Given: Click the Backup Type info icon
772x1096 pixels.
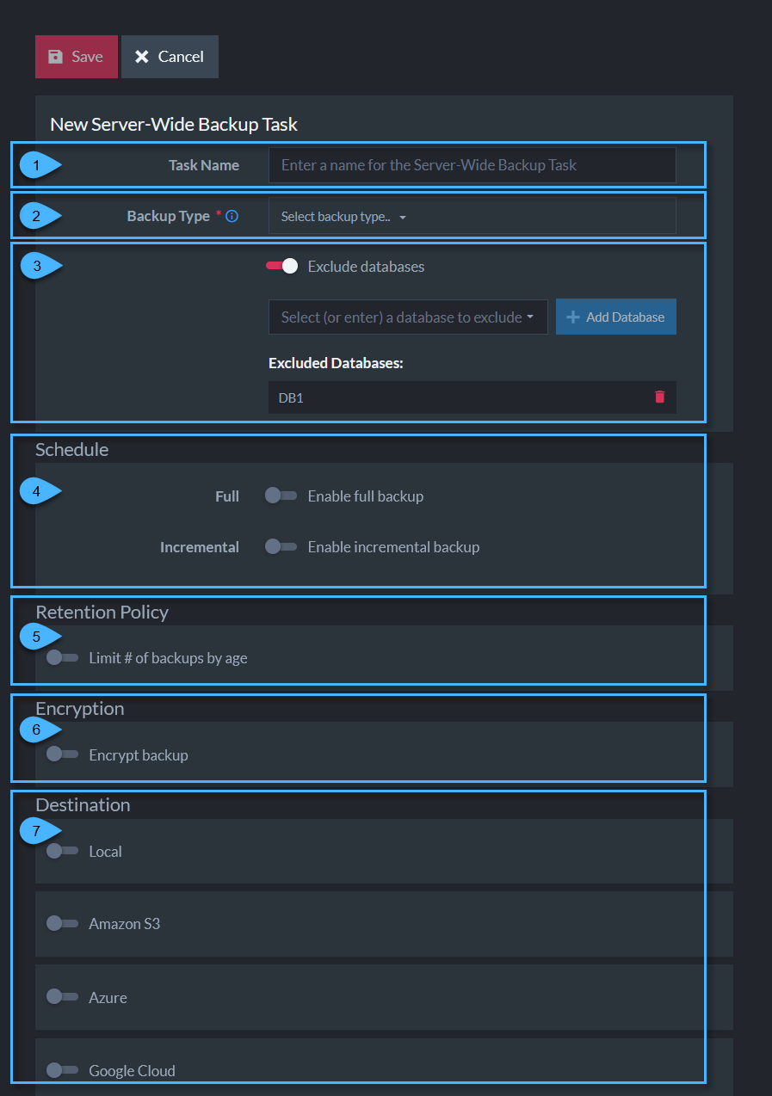Looking at the screenshot, I should [x=232, y=217].
